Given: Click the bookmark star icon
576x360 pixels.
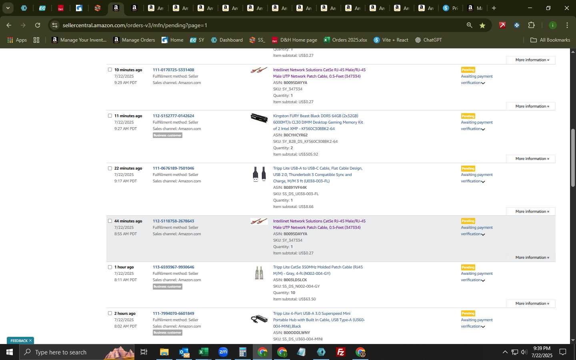Looking at the screenshot, I should 482,25.
